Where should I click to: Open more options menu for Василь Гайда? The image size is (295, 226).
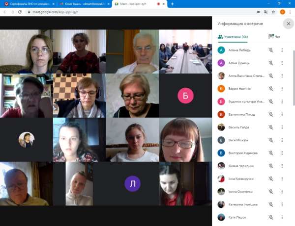282,127
